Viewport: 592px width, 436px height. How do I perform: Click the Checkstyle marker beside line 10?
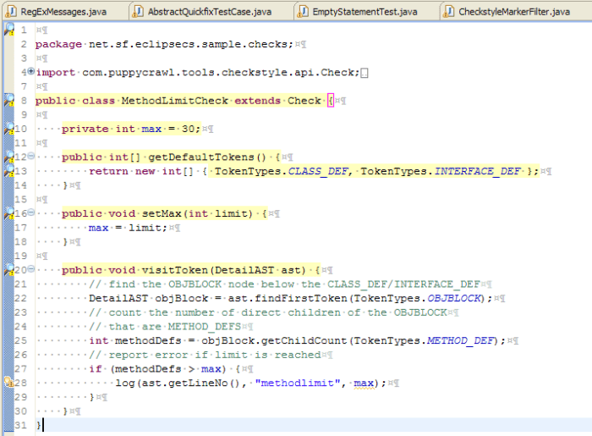9,129
